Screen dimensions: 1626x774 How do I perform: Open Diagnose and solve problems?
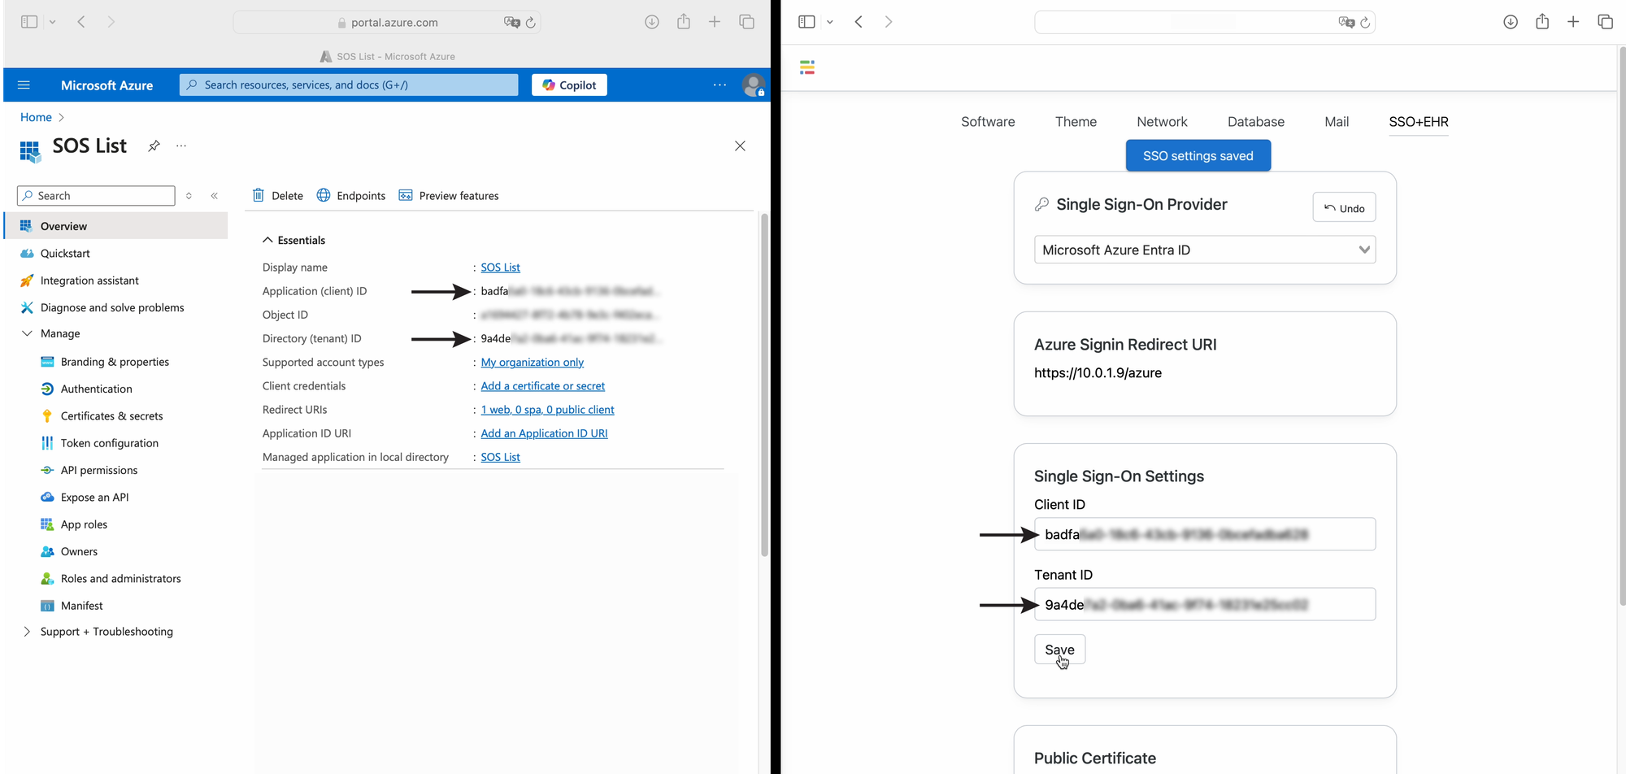[x=112, y=307]
